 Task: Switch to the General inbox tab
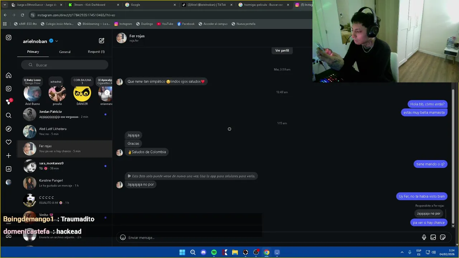coord(65,52)
